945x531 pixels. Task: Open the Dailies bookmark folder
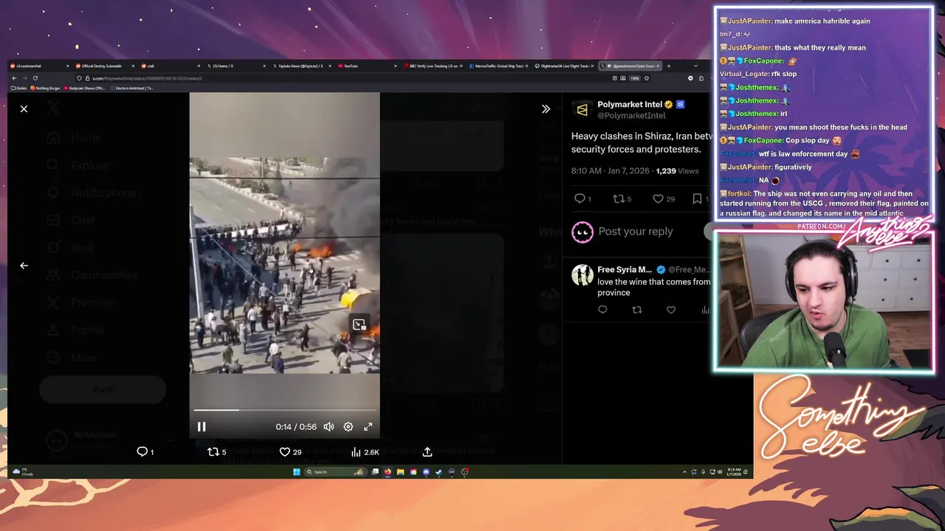(x=19, y=88)
